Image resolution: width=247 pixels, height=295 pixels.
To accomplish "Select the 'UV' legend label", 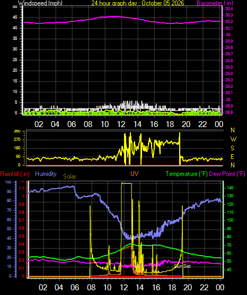I will [135, 174].
